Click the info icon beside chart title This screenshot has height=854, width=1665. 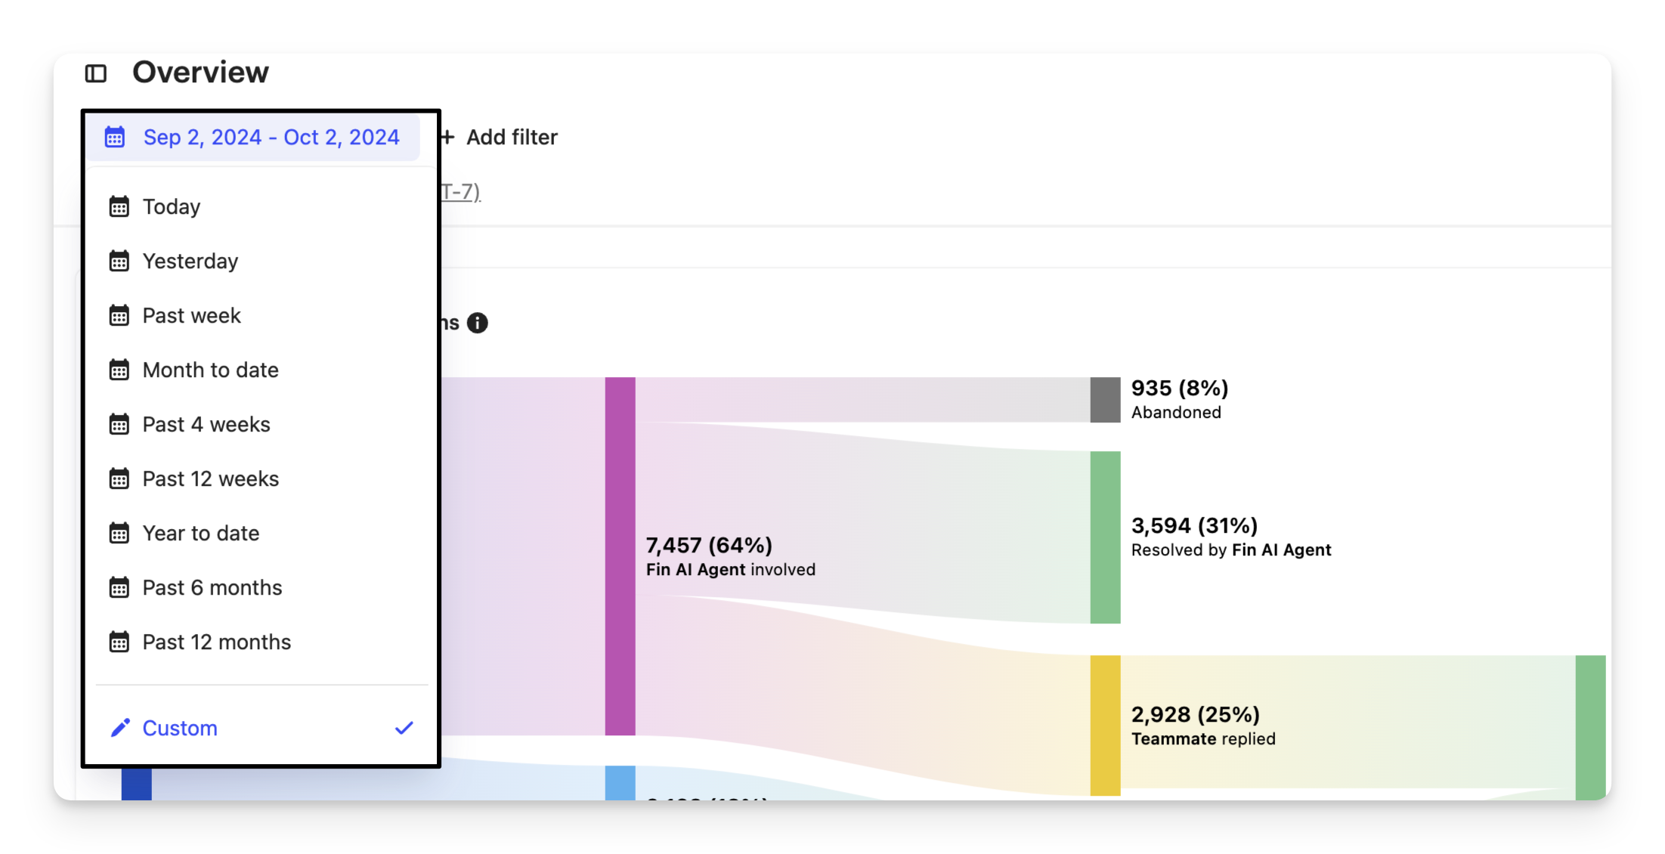click(x=478, y=323)
